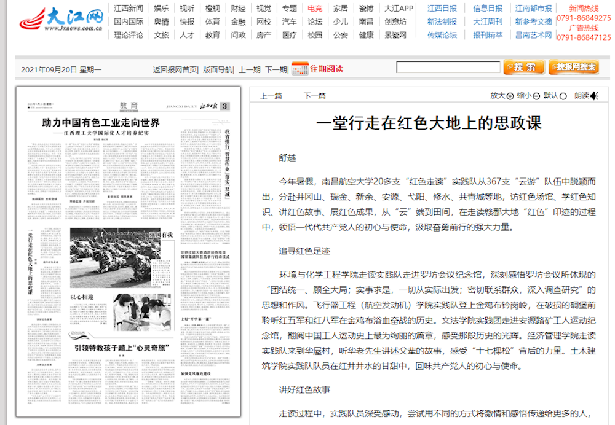Click the search text input box
Image resolution: width=615 pixels, height=425 pixels.
[447, 68]
